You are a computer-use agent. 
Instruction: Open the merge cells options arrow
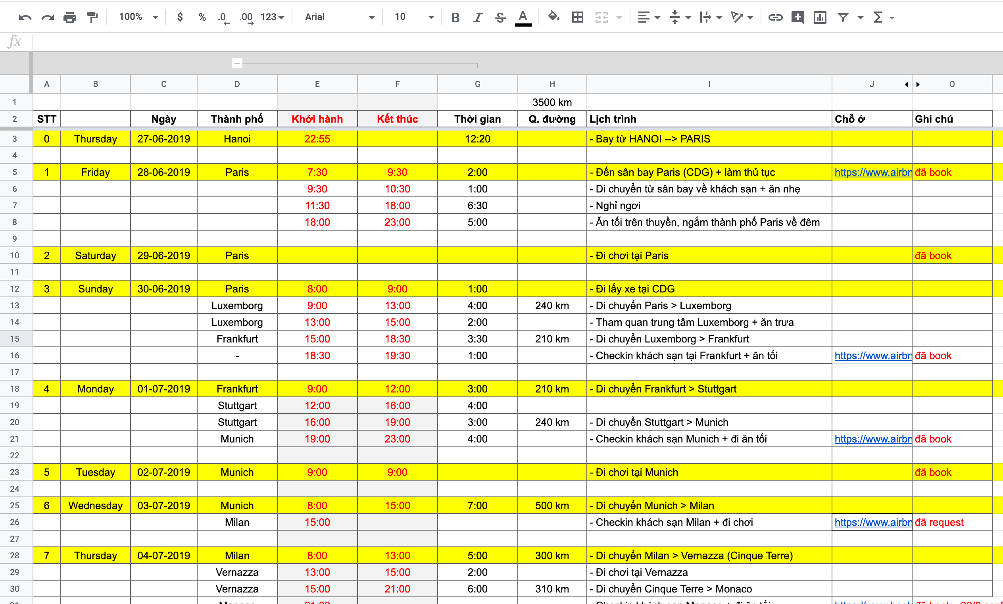619,17
